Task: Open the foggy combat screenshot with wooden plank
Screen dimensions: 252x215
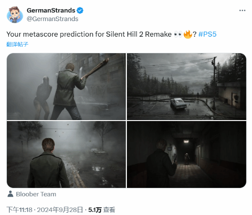Action: [x=66, y=87]
